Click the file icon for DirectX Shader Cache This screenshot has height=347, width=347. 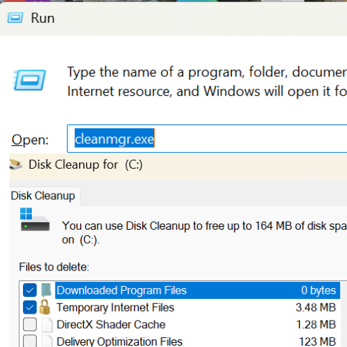pyautogui.click(x=47, y=324)
